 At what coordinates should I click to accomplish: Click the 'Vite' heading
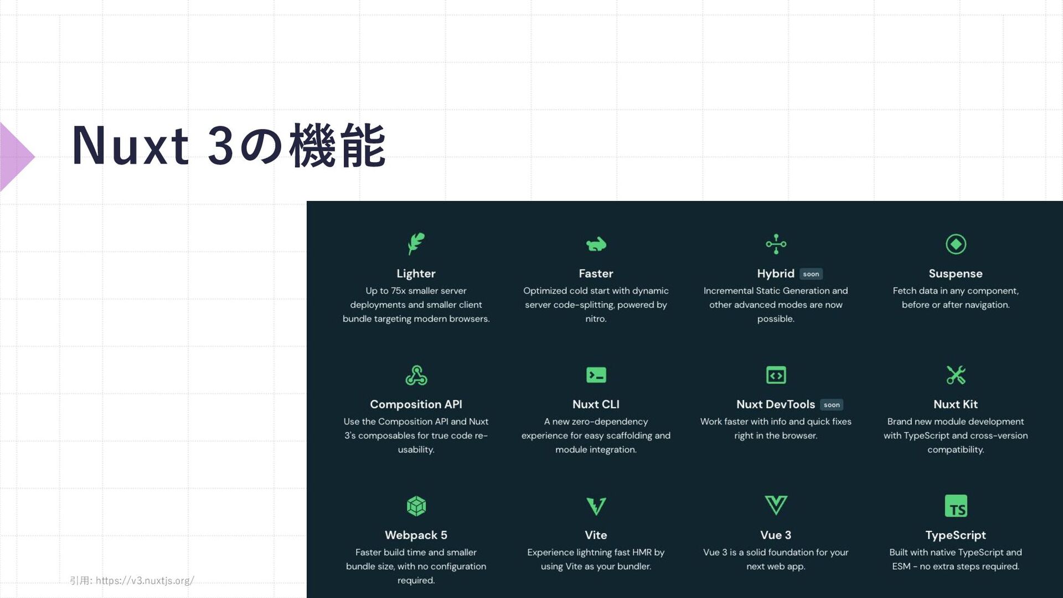click(596, 535)
